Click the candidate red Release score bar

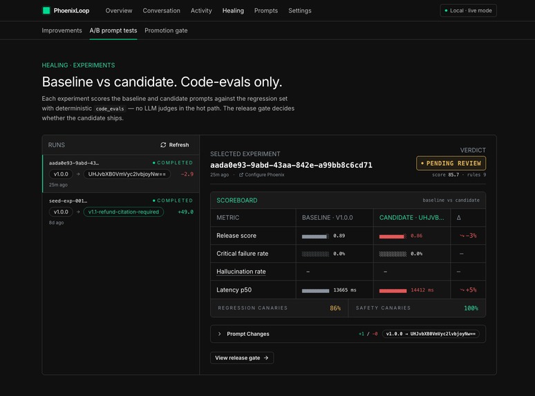393,236
